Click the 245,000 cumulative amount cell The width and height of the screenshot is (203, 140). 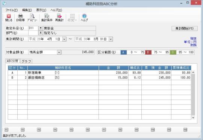coord(156,77)
